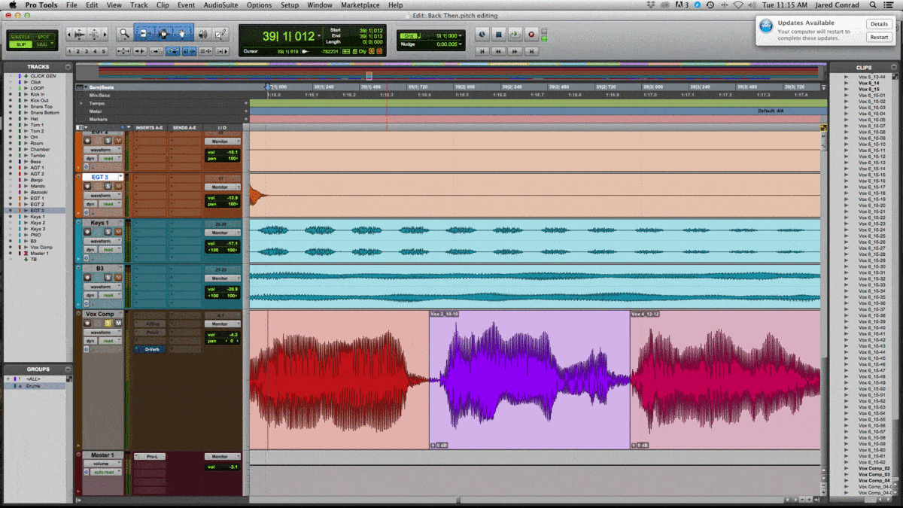Mute the Keys 1 track
The height and width of the screenshot is (508, 903).
point(118,232)
